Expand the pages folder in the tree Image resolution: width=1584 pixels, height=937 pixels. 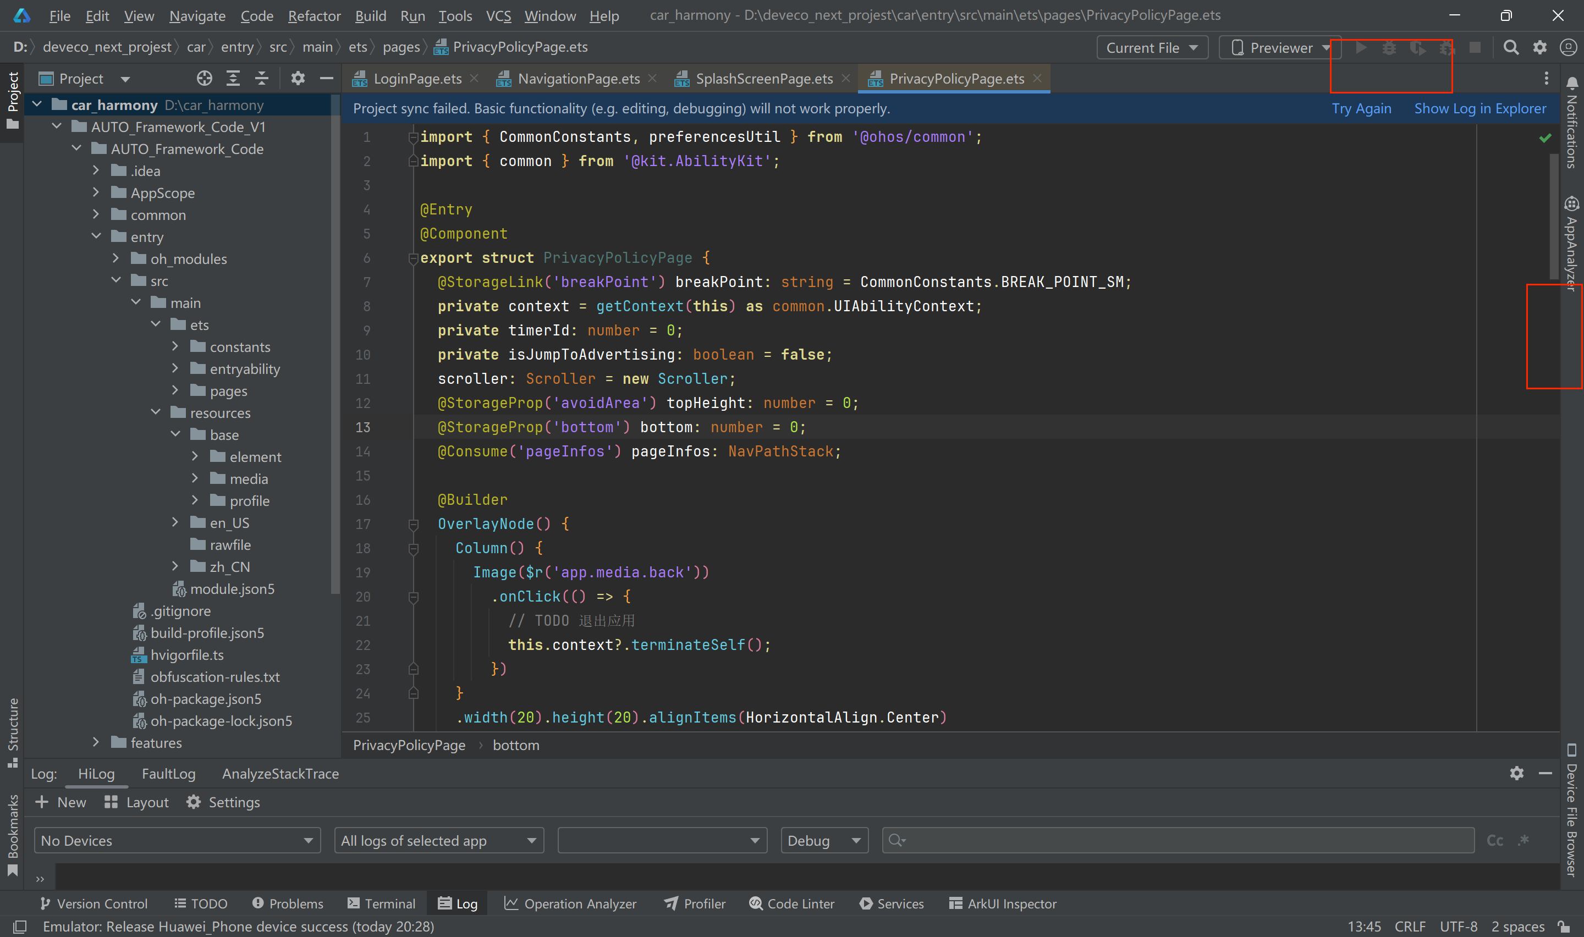(x=175, y=390)
